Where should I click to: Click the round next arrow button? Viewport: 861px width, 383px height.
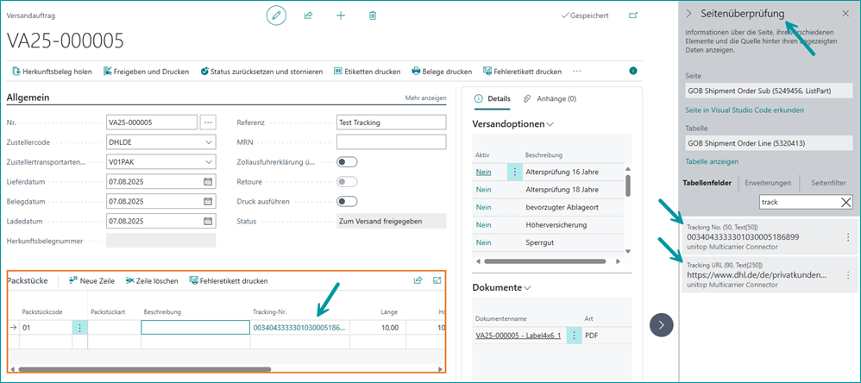click(x=661, y=325)
